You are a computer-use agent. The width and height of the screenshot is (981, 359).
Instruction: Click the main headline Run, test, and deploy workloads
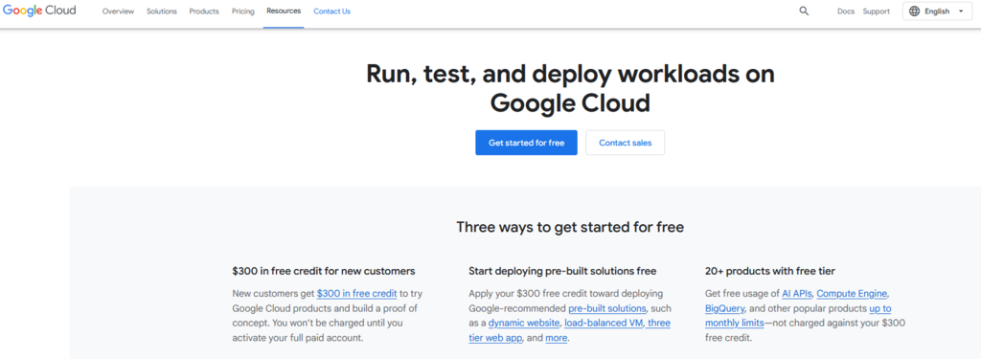(x=570, y=88)
